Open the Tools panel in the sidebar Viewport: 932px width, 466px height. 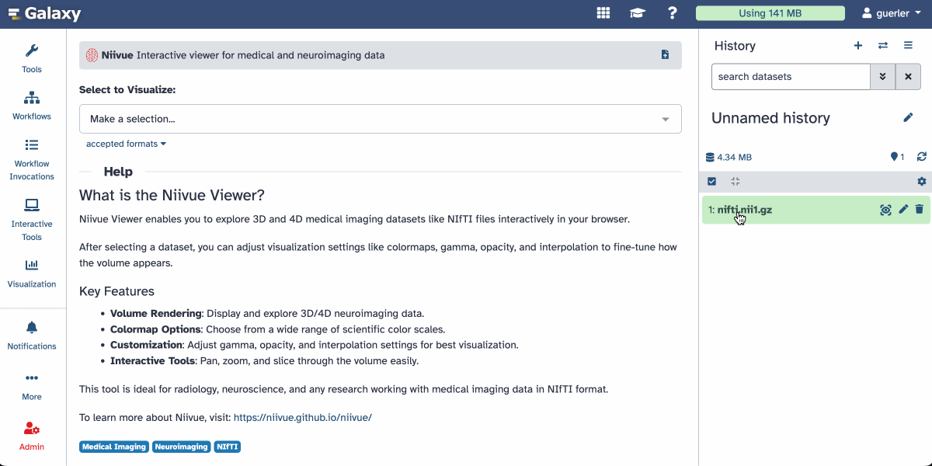[x=32, y=58]
